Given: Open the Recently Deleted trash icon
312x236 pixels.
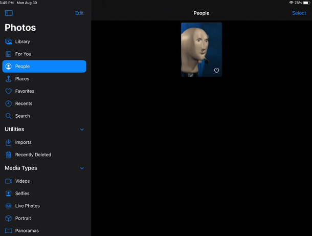Looking at the screenshot, I should pyautogui.click(x=8, y=155).
